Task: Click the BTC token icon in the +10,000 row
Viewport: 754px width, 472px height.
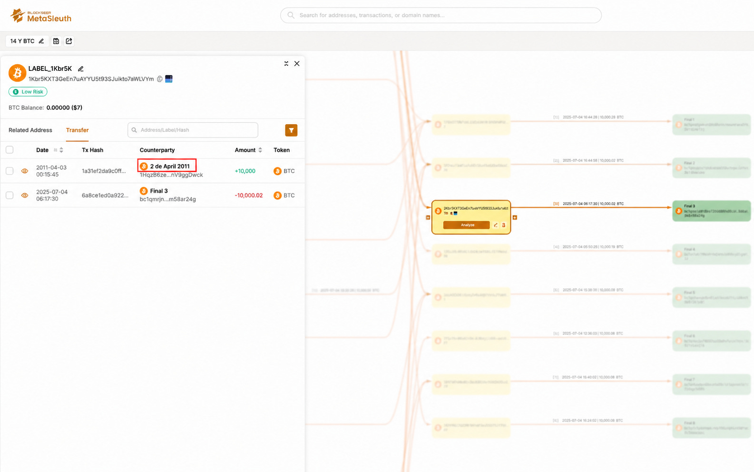Action: 277,171
